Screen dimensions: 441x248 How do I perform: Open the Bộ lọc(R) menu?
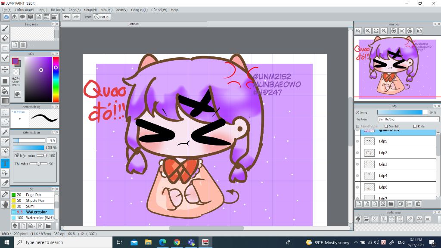click(58, 10)
